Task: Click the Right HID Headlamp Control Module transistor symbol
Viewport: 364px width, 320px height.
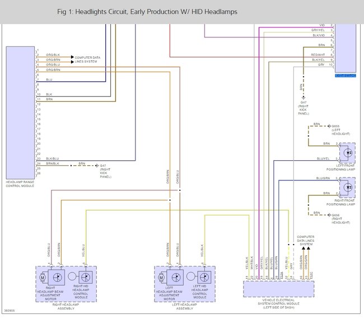Action: pos(86,277)
